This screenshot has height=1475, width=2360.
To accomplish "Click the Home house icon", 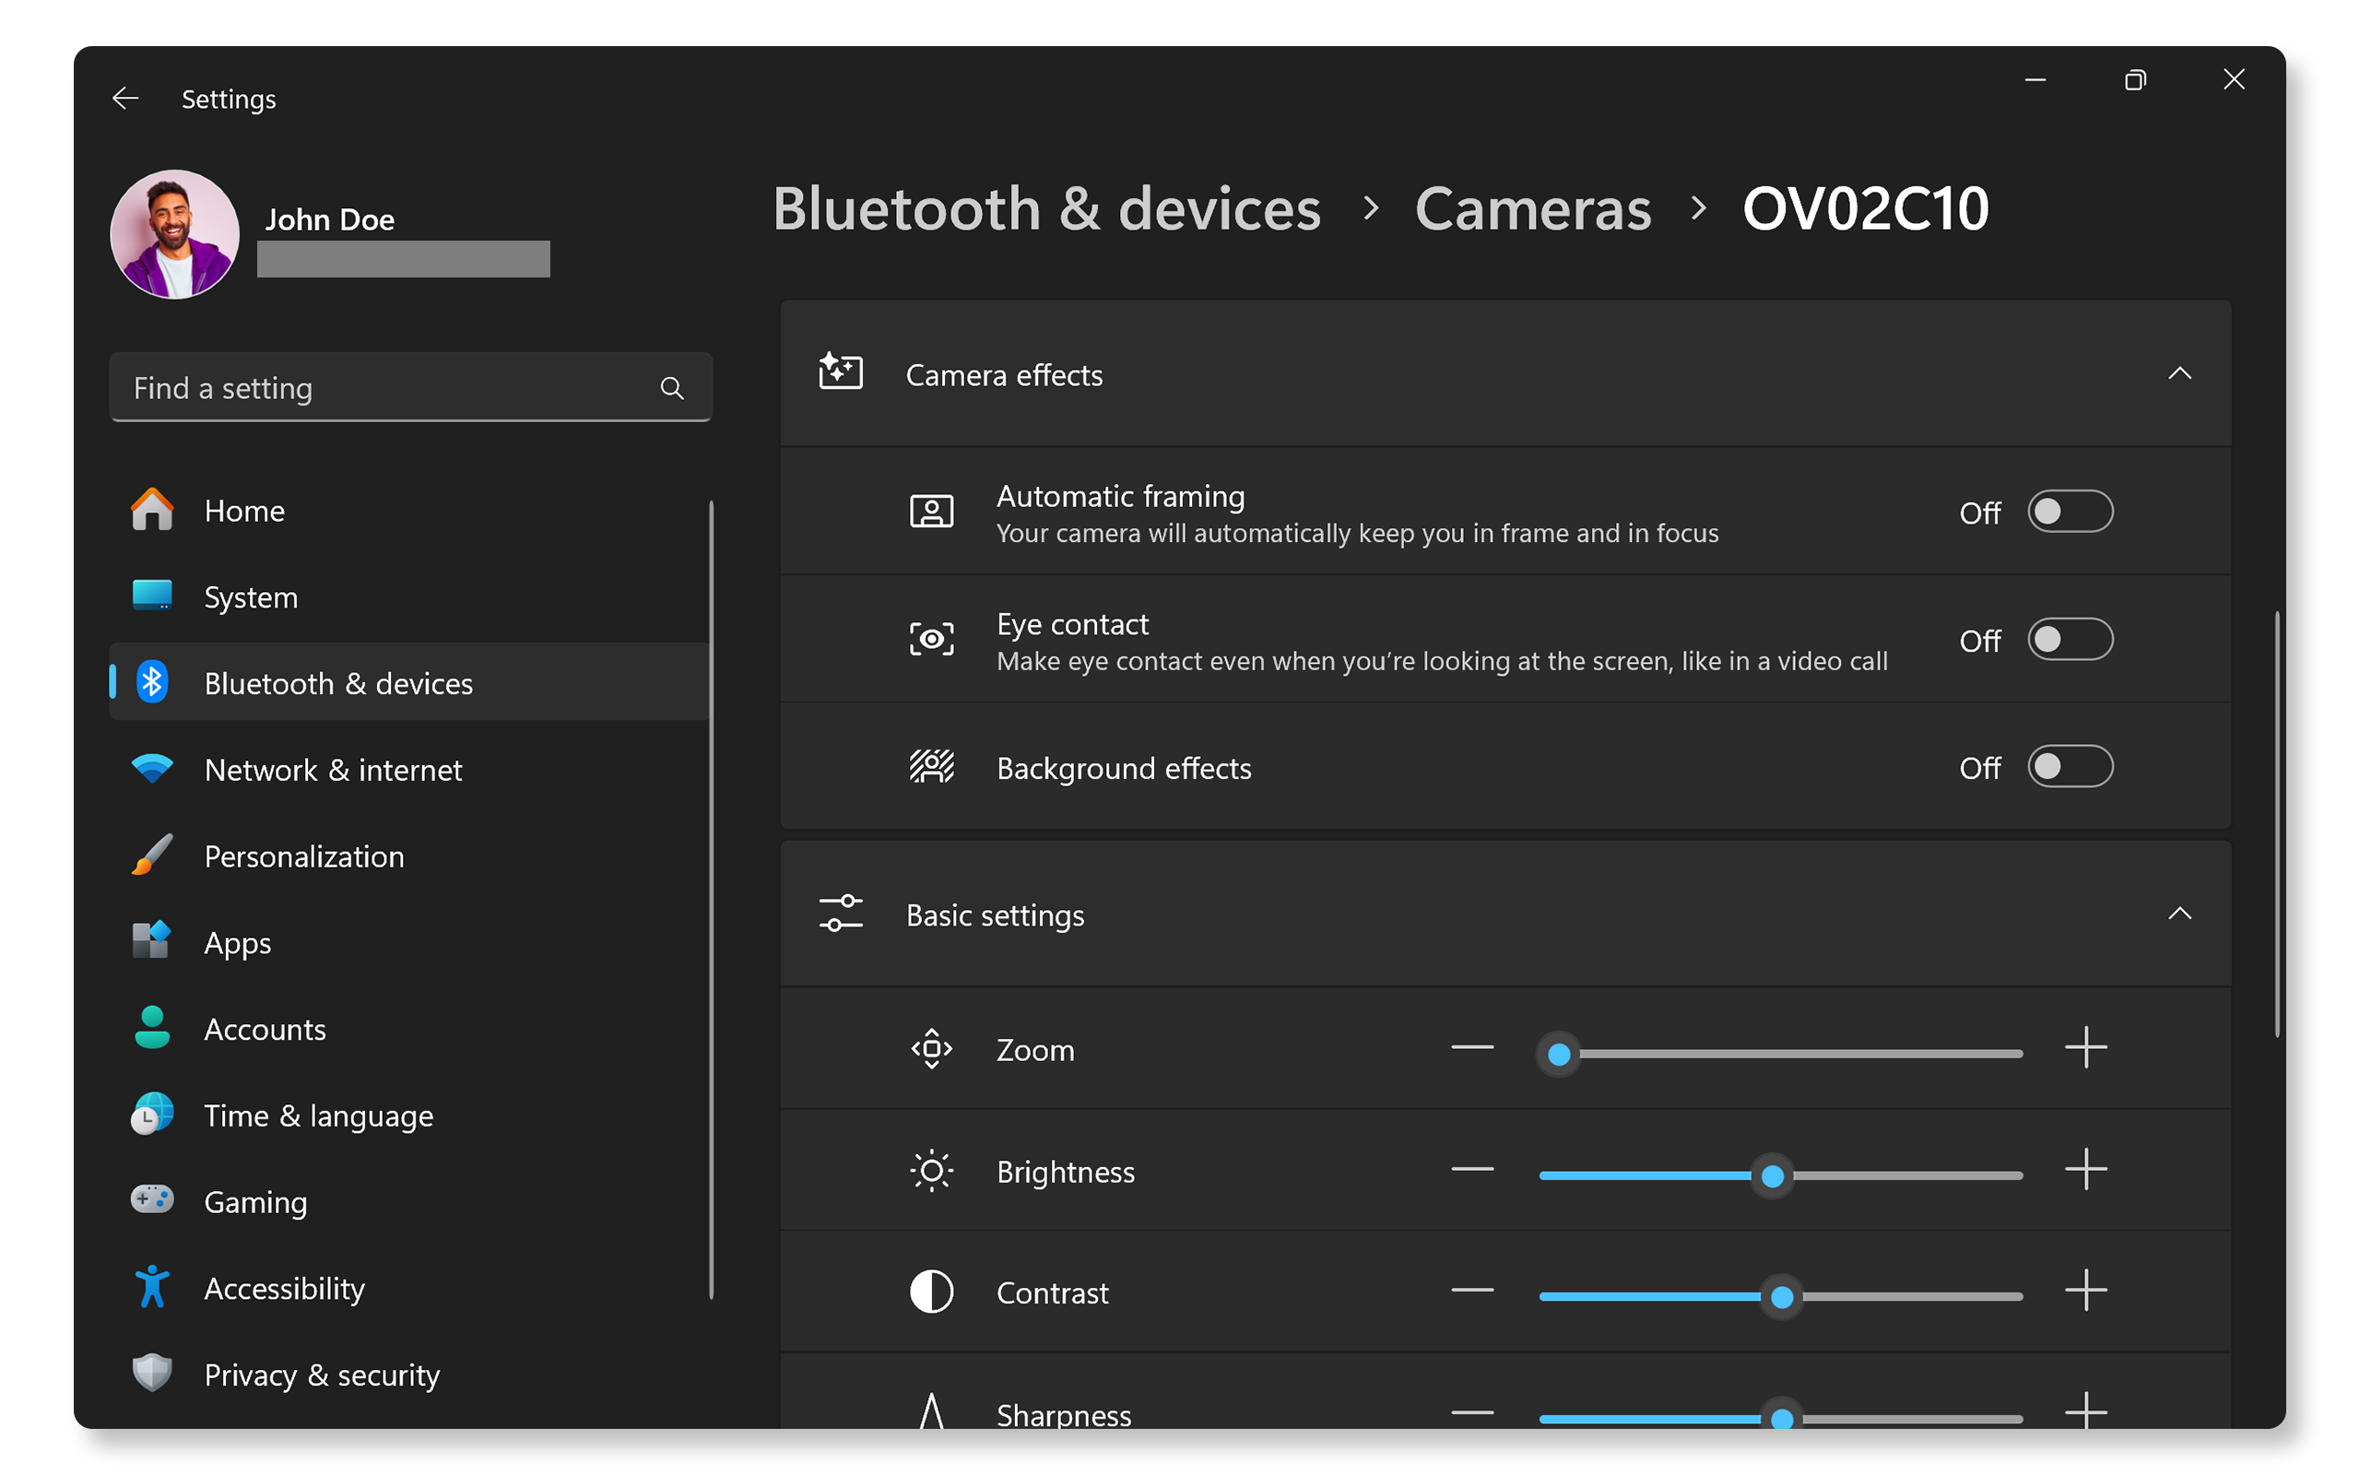I will pyautogui.click(x=152, y=510).
